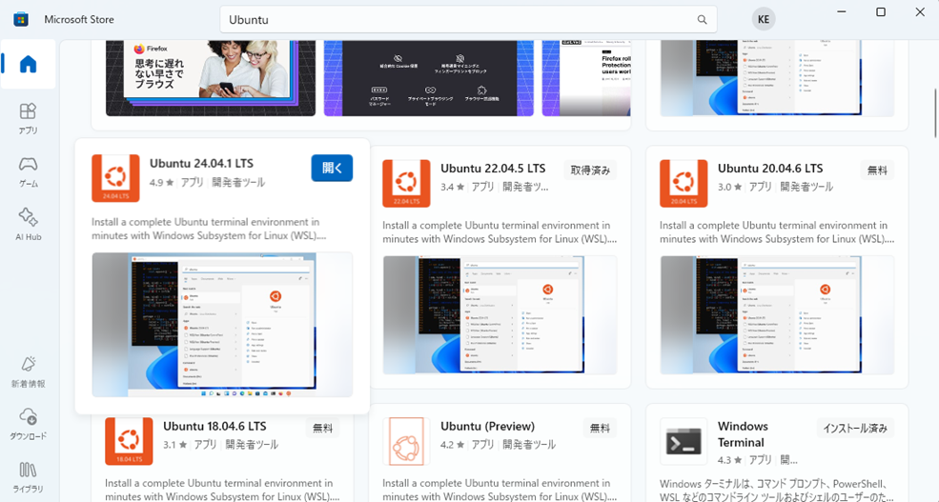This screenshot has height=502, width=939.
Task: Click the Microsoft Store title text
Action: [x=79, y=19]
